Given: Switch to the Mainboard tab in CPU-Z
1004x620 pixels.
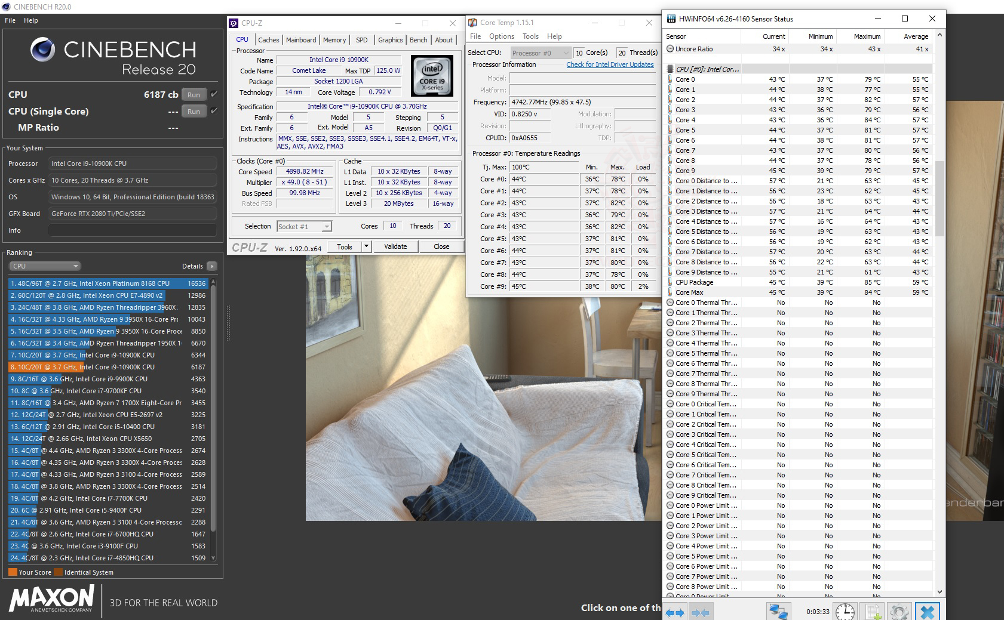Looking at the screenshot, I should click(x=301, y=40).
